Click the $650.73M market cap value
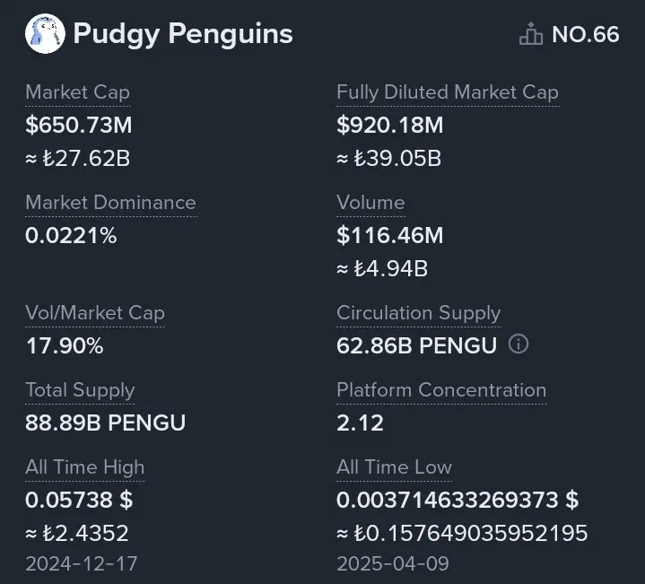The width and height of the screenshot is (645, 584). (x=79, y=125)
